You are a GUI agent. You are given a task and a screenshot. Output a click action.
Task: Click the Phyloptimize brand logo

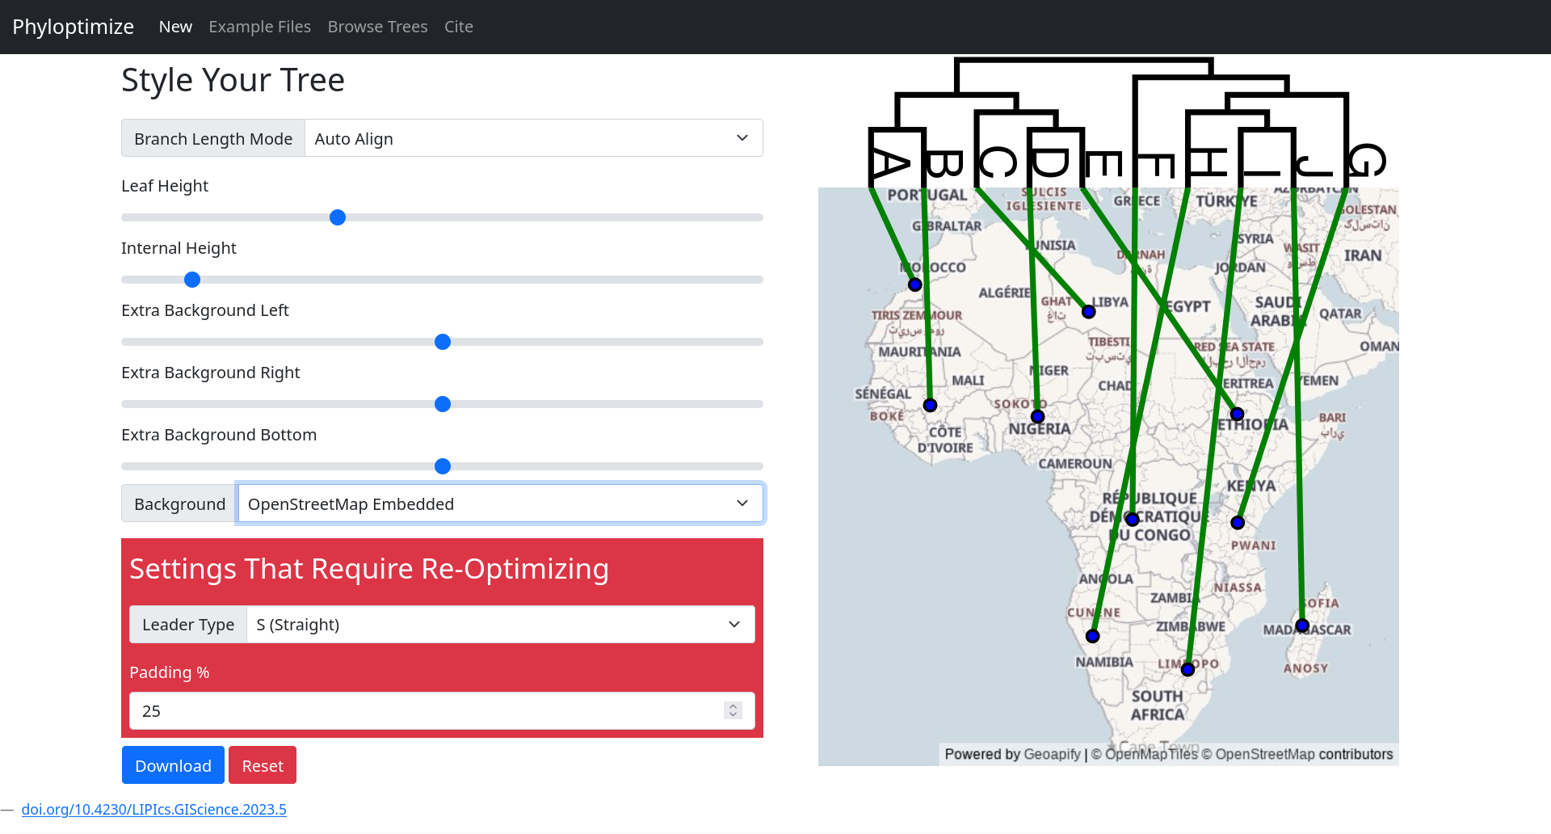click(x=73, y=27)
